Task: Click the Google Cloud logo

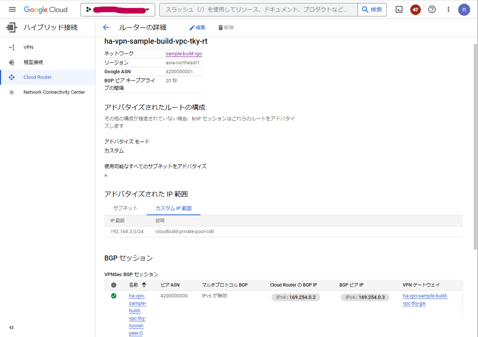Action: (45, 10)
